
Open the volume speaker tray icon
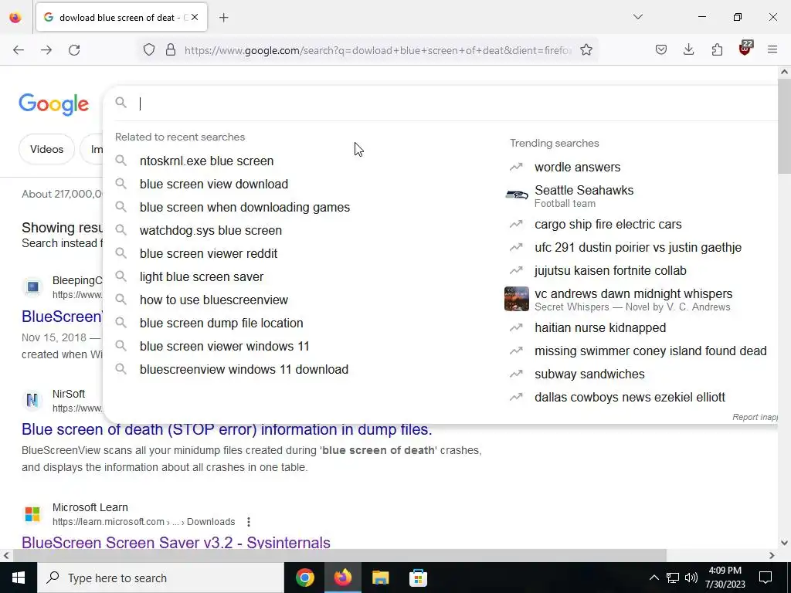691,578
